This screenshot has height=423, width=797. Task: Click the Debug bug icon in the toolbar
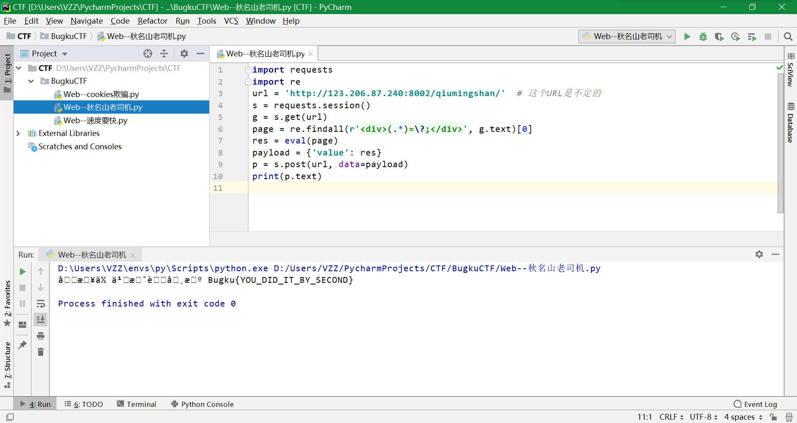click(x=703, y=36)
